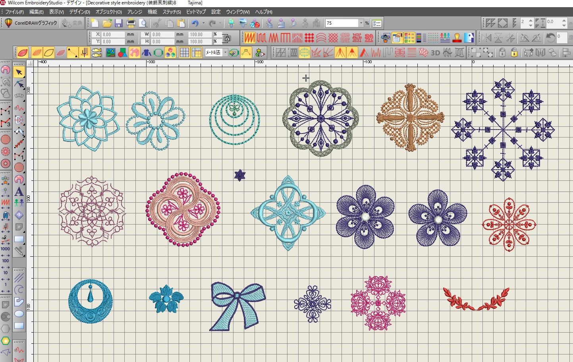Click the Show Bitmaps picture icon
573x362 pixels.
[x=110, y=52]
